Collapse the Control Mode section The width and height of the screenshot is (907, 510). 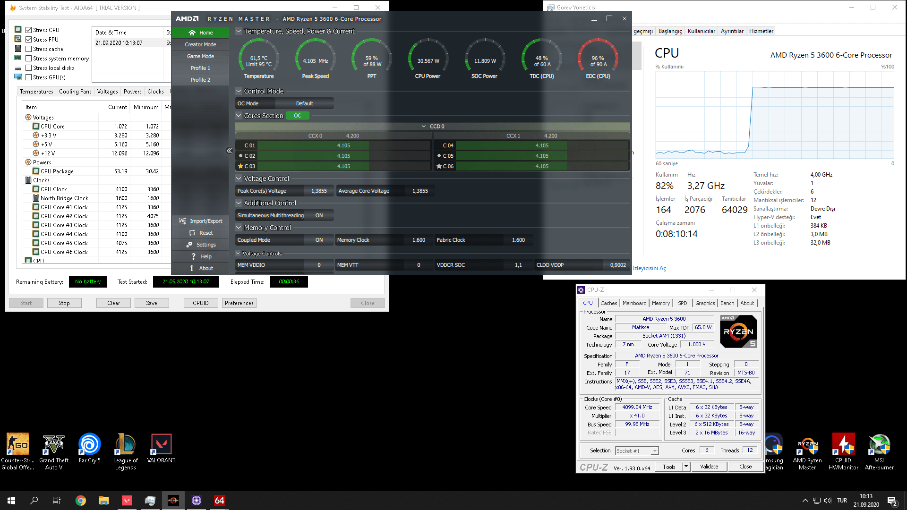[239, 91]
